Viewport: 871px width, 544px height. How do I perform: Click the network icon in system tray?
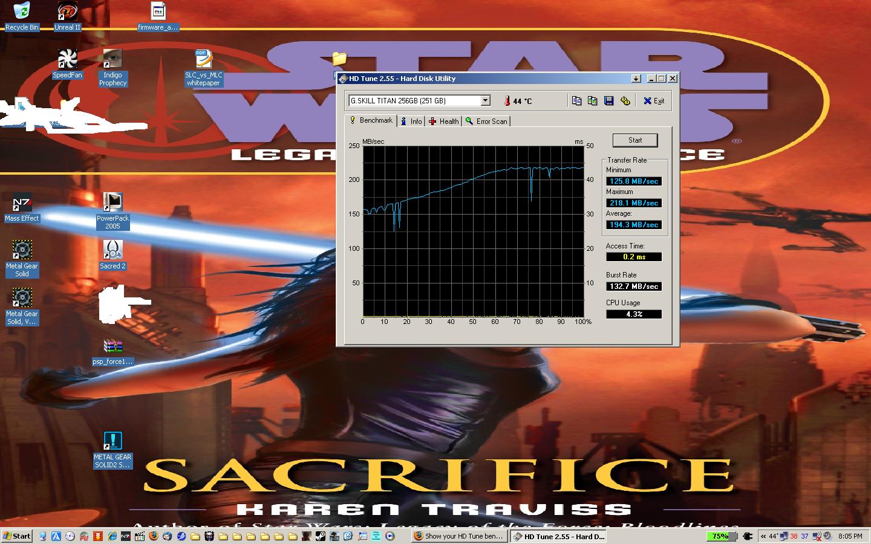coord(784,536)
